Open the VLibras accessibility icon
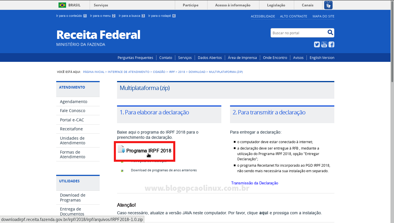Image resolution: width=394 pixels, height=223 pixels. (328, 5)
